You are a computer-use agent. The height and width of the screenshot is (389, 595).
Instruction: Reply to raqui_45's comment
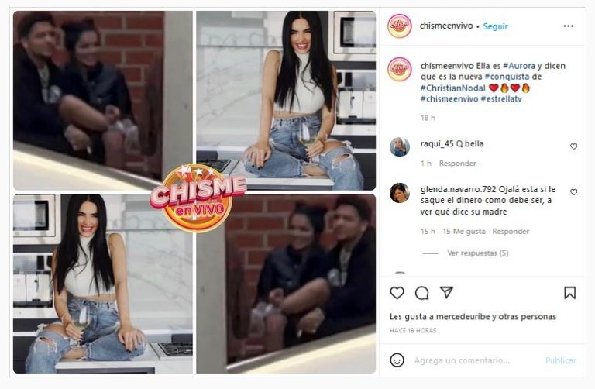[457, 164]
